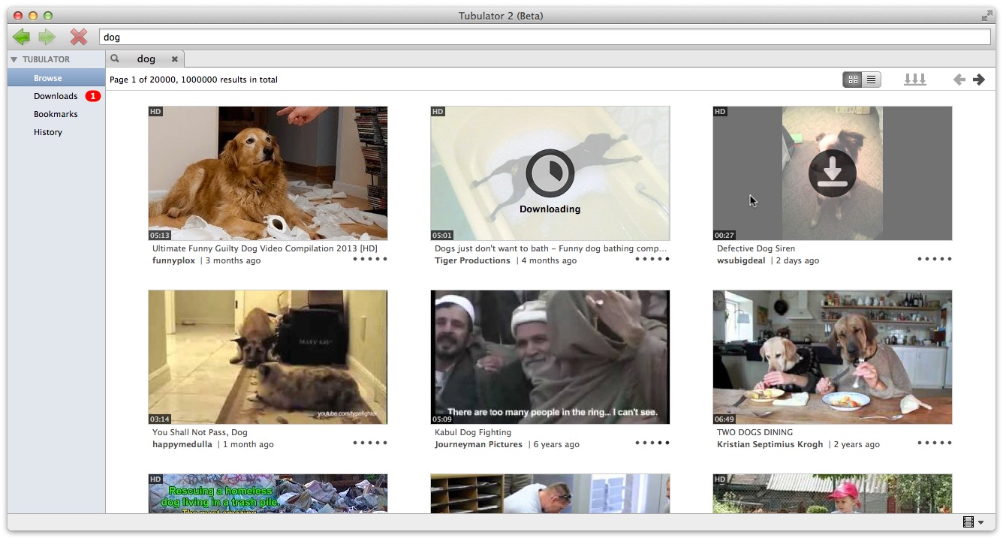Viewport: 1003px width, 538px height.
Task: Collapse the TUBULATOR sidebar section
Action: coord(14,59)
